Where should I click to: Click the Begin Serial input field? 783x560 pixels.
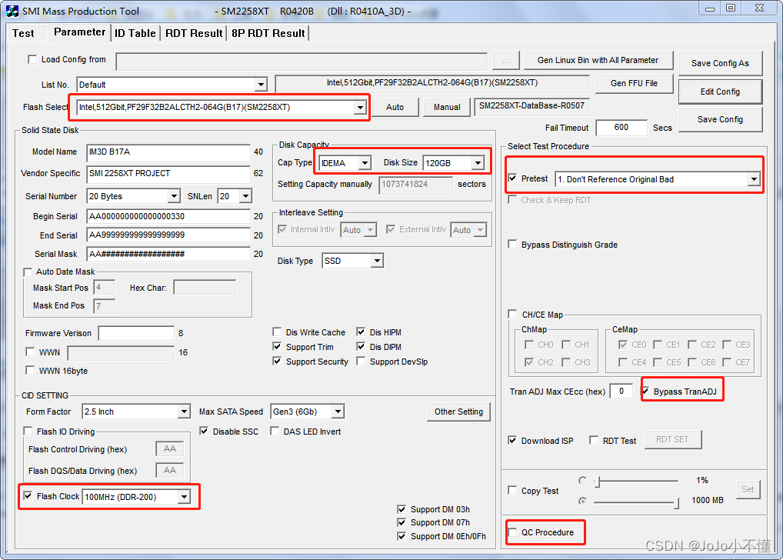coord(168,216)
